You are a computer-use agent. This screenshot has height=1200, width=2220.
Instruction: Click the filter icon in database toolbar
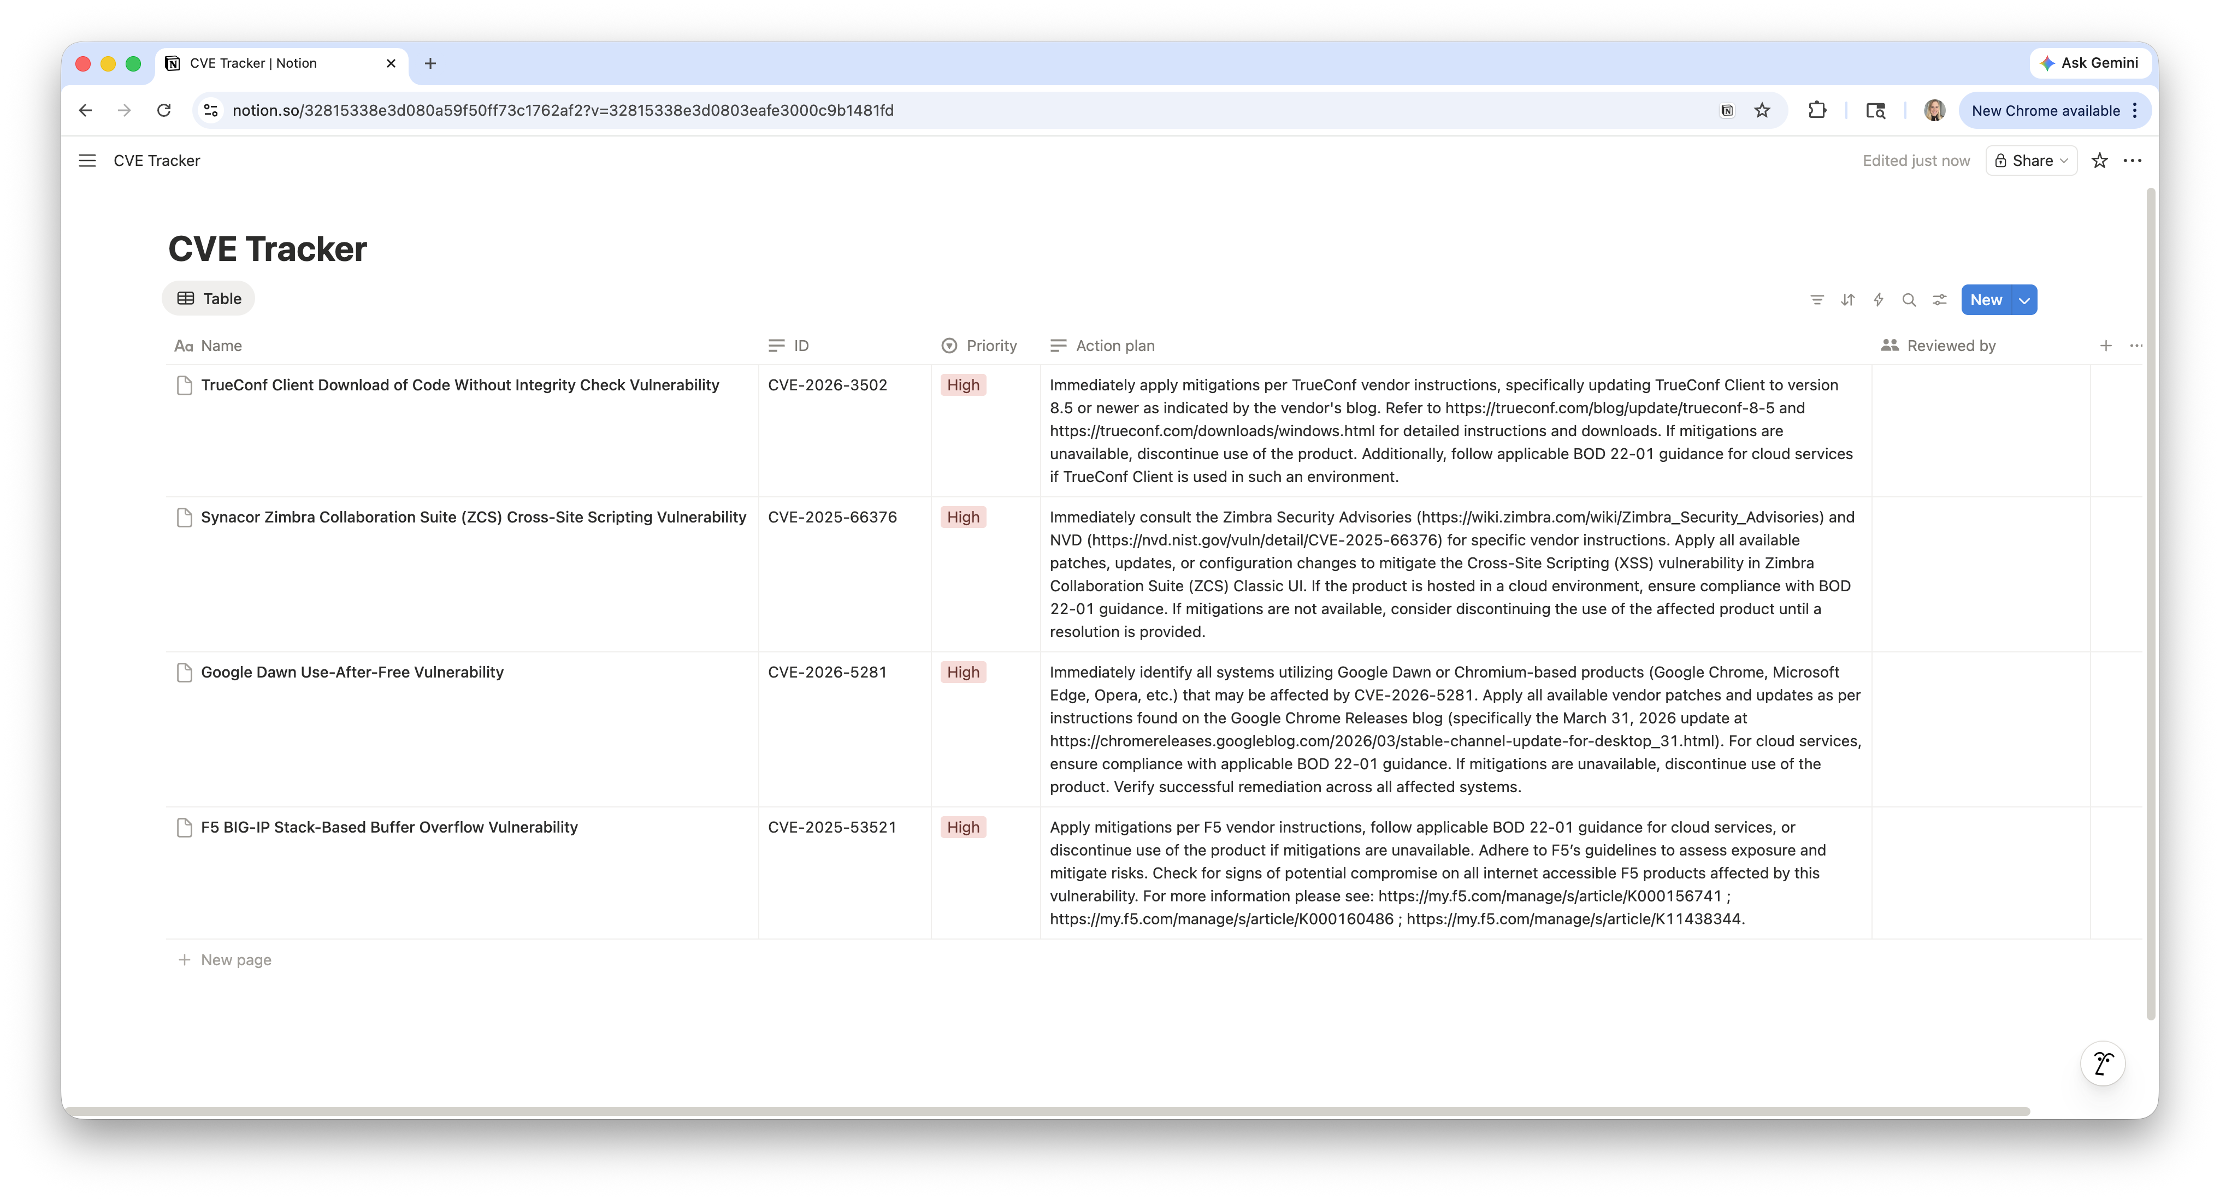click(1817, 300)
